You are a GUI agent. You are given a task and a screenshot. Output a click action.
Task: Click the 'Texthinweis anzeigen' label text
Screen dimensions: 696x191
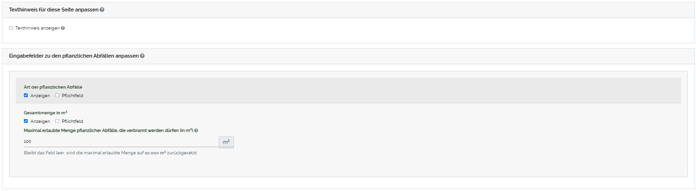click(37, 28)
